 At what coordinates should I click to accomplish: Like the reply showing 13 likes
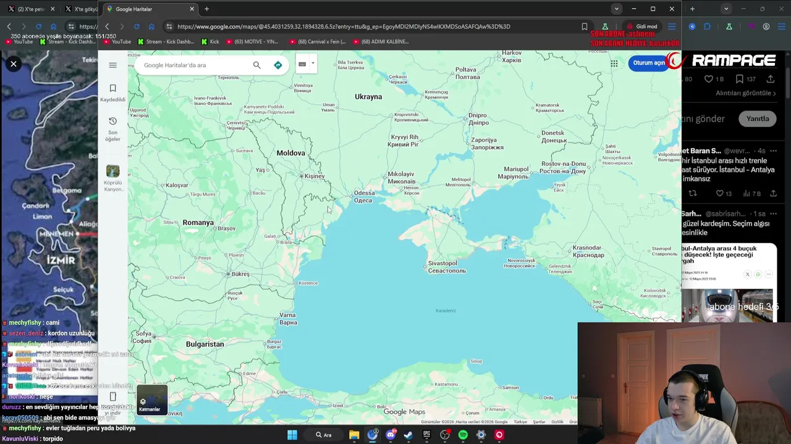(x=724, y=194)
